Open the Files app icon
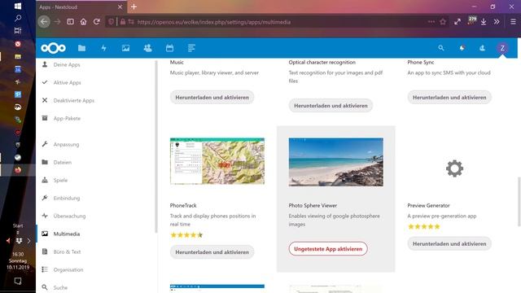521x293 pixels. click(x=81, y=48)
